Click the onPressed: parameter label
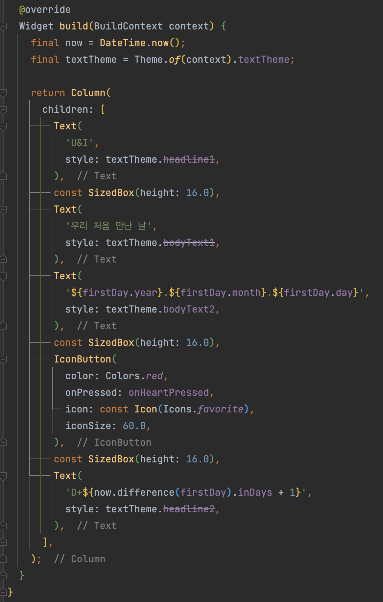The width and height of the screenshot is (383, 602). coord(94,393)
